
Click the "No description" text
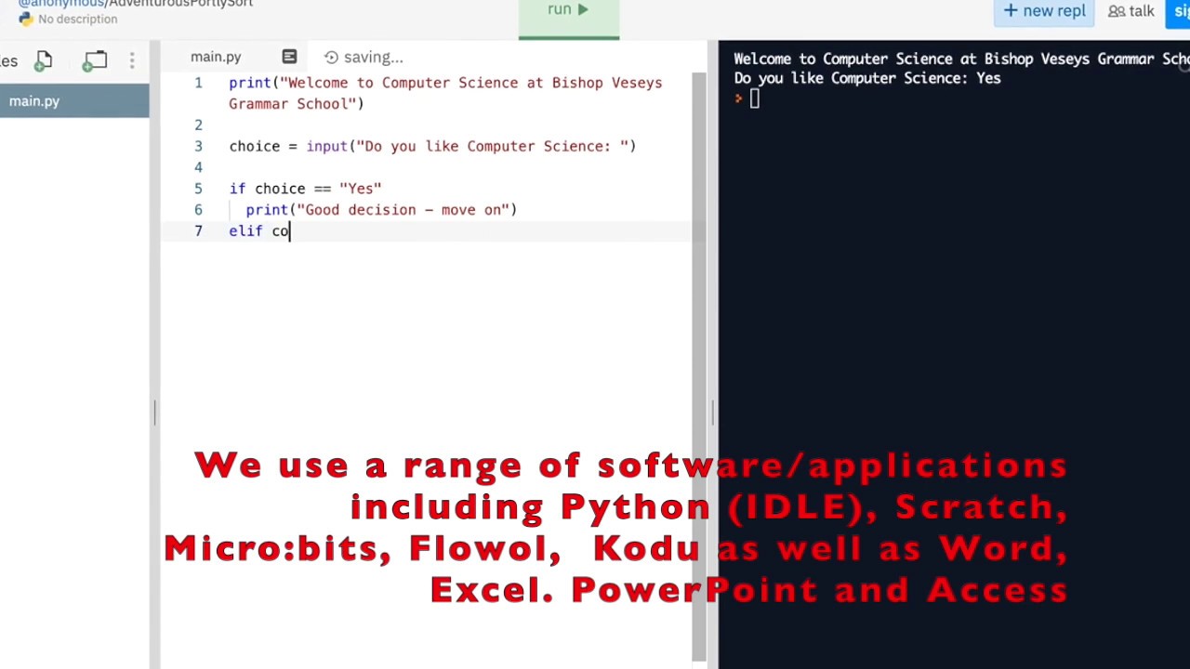pyautogui.click(x=77, y=19)
